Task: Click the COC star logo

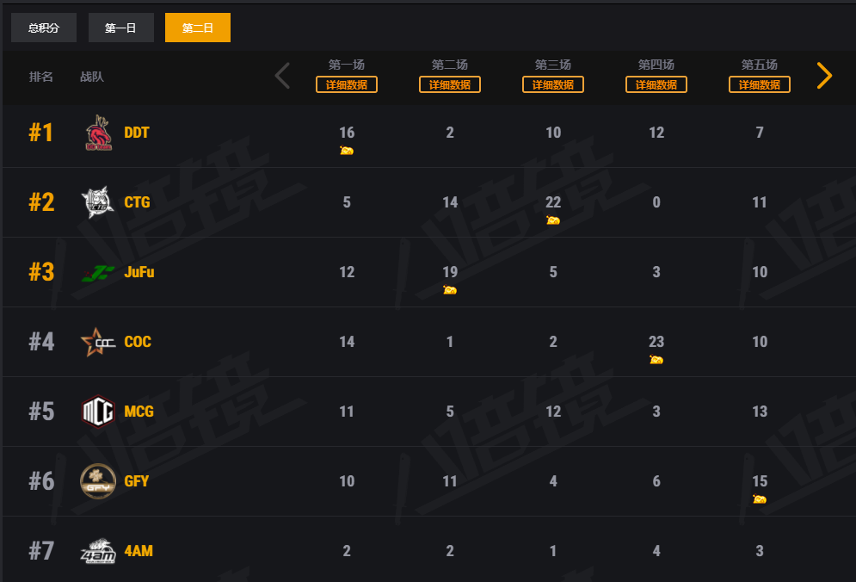Action: (x=97, y=342)
